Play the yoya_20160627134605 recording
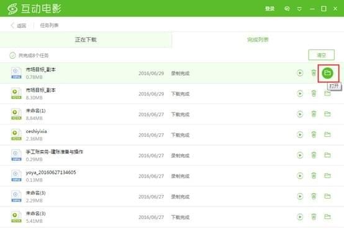The width and height of the screenshot is (344, 229). tap(300, 176)
